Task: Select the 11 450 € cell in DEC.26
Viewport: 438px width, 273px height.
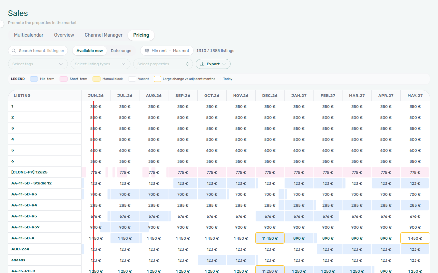Action: (270, 238)
